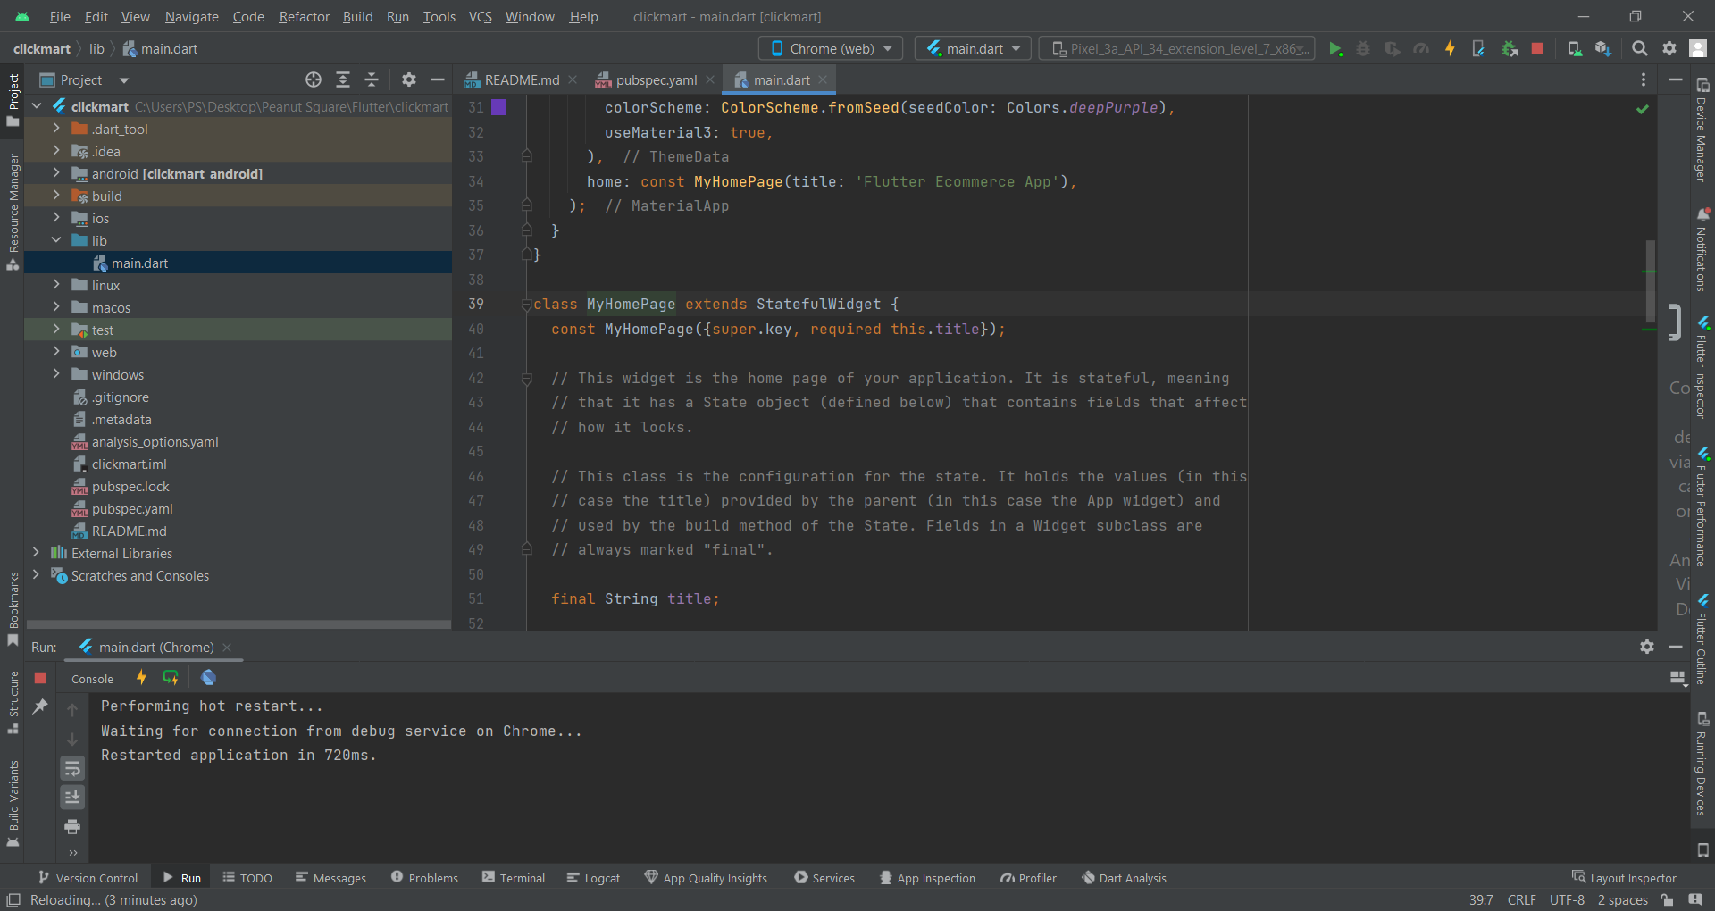This screenshot has width=1715, height=911.
Task: Toggle the pin tab icon in Run panel
Action: 40,706
